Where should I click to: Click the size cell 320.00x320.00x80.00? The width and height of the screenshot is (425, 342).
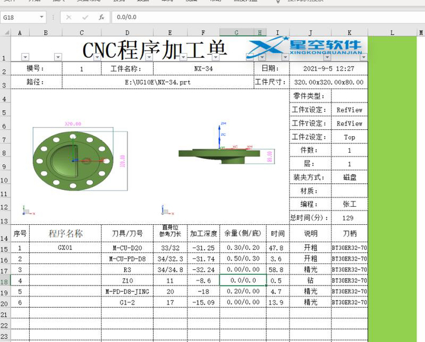[x=329, y=82]
